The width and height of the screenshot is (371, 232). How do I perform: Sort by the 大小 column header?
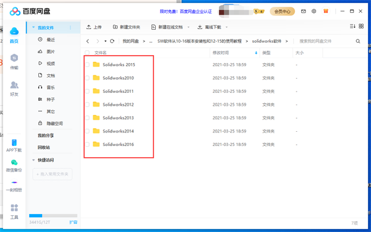299,53
